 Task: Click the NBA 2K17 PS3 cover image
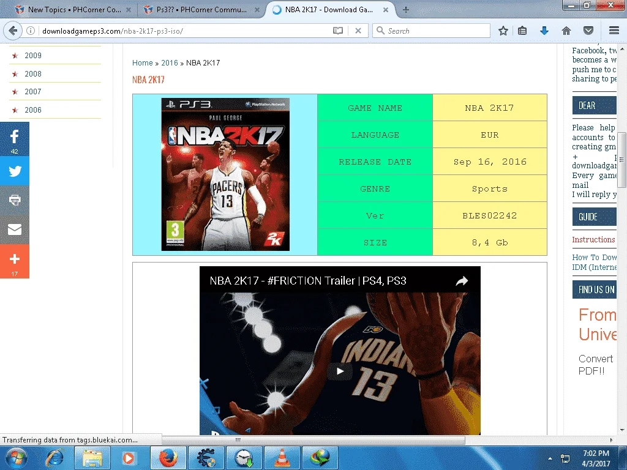225,174
